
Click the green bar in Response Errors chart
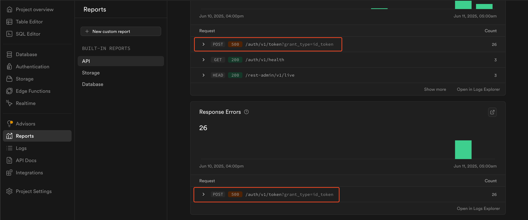[x=463, y=150]
